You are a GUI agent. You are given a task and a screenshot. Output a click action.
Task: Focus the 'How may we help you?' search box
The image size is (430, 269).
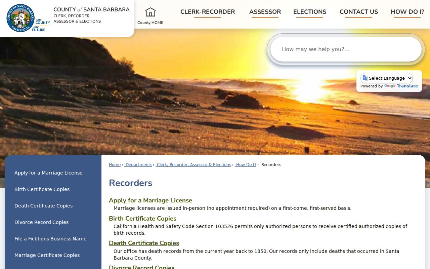click(x=346, y=49)
